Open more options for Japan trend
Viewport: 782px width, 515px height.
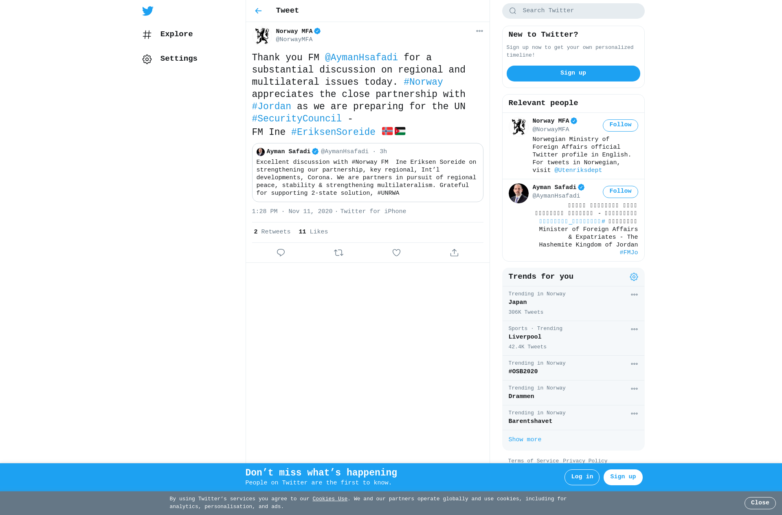pyautogui.click(x=634, y=295)
